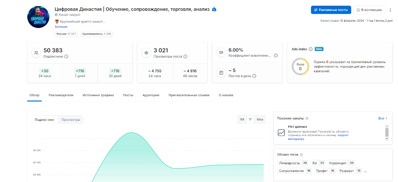This screenshot has width=398, height=182.
Task: Click info icon next to Облако тегов
Action: tap(301, 155)
